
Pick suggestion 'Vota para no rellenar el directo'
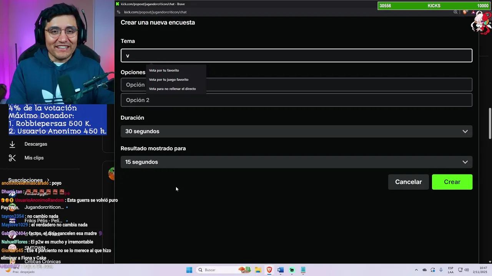point(172,89)
